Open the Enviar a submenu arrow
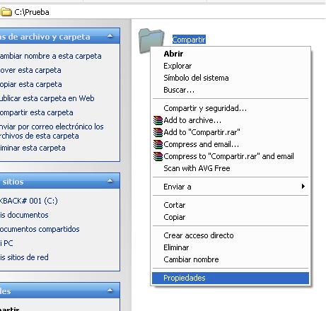Viewport: 326px width, 311px height. pyautogui.click(x=303, y=187)
